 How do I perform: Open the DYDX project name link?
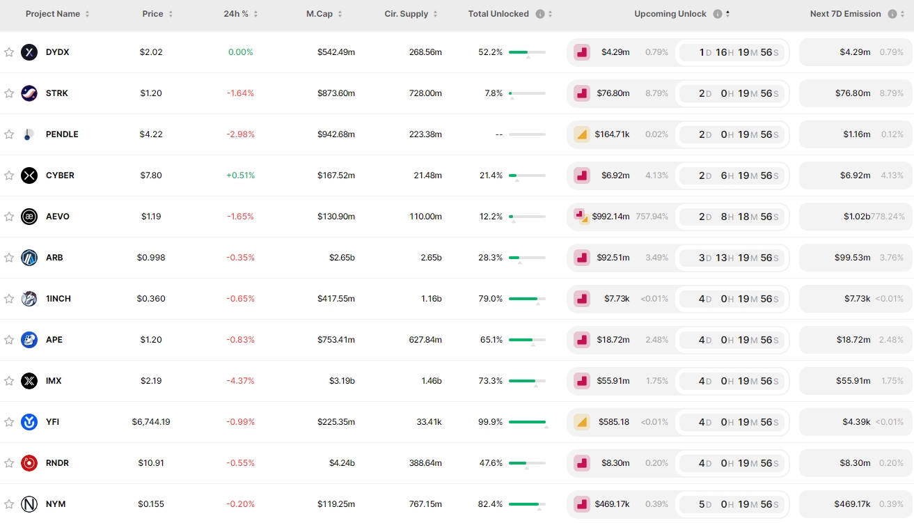click(x=58, y=52)
